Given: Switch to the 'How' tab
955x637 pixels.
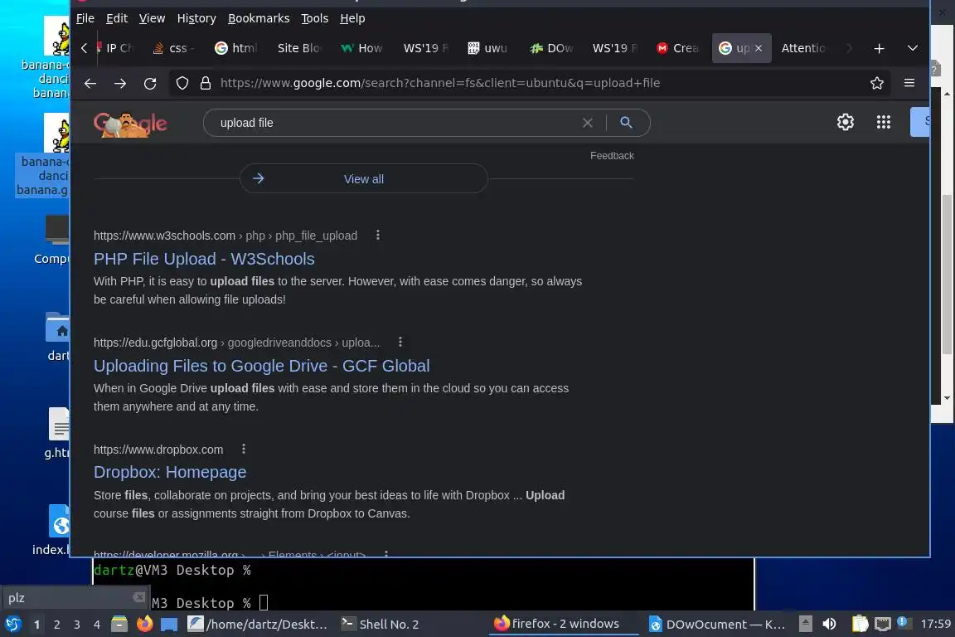Looking at the screenshot, I should click(361, 48).
